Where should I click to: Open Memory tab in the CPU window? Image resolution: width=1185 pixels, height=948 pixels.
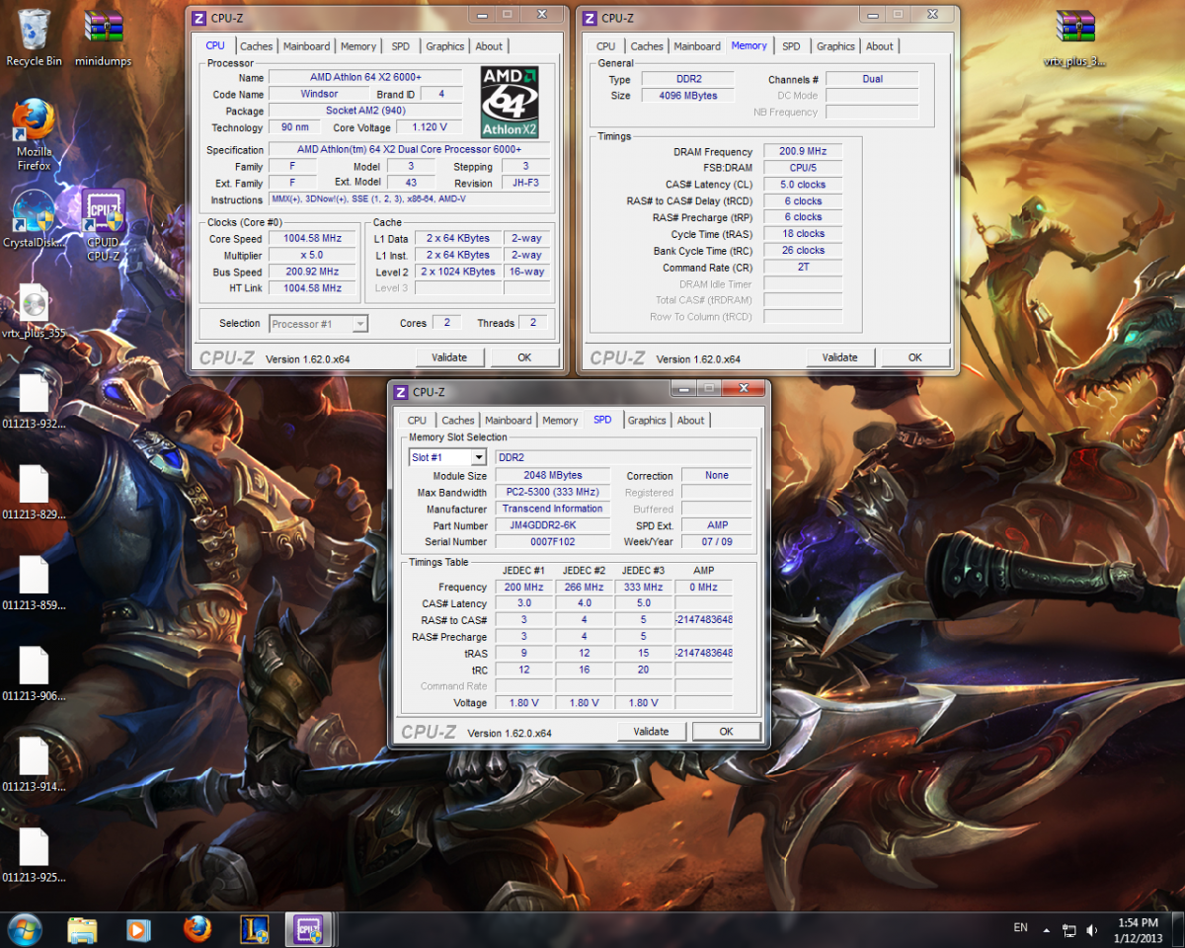(x=358, y=46)
